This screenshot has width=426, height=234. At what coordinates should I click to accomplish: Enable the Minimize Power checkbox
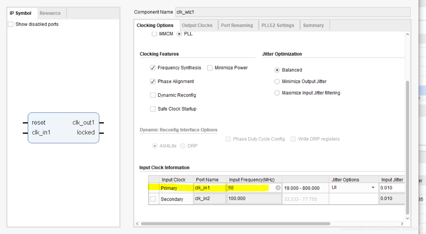click(210, 68)
